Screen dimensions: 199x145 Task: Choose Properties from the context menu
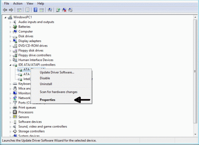point(47,100)
